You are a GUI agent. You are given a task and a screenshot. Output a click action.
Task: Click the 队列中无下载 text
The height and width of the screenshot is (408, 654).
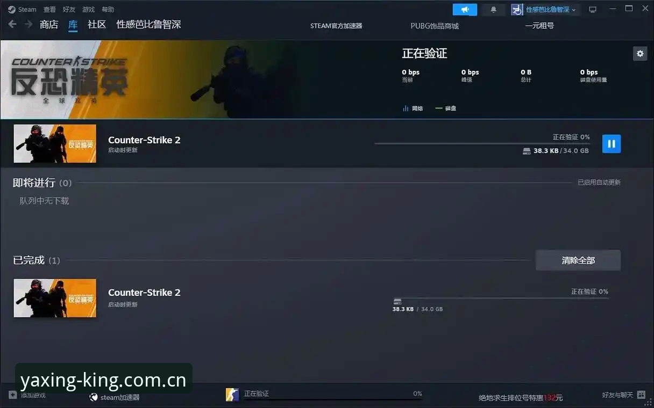point(45,201)
